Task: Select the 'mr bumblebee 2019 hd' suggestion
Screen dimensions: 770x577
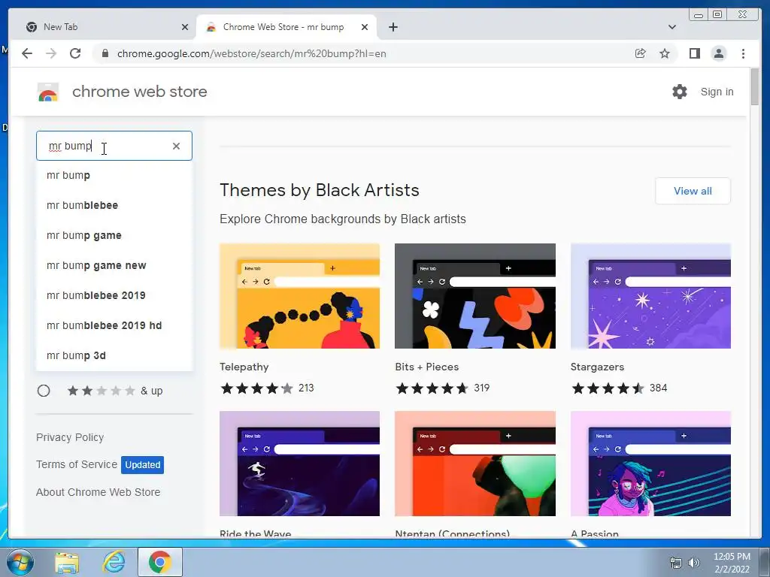Action: (x=114, y=325)
